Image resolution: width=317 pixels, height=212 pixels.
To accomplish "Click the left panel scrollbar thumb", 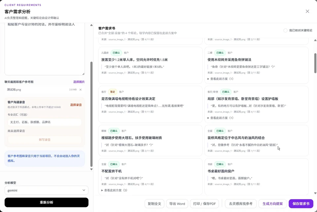I will tap(91, 114).
